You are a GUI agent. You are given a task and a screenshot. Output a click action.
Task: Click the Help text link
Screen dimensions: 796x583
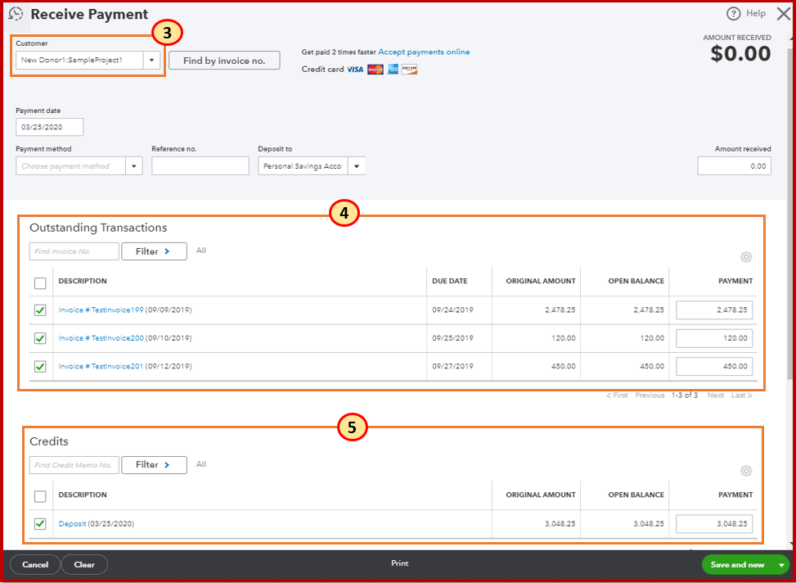[756, 14]
